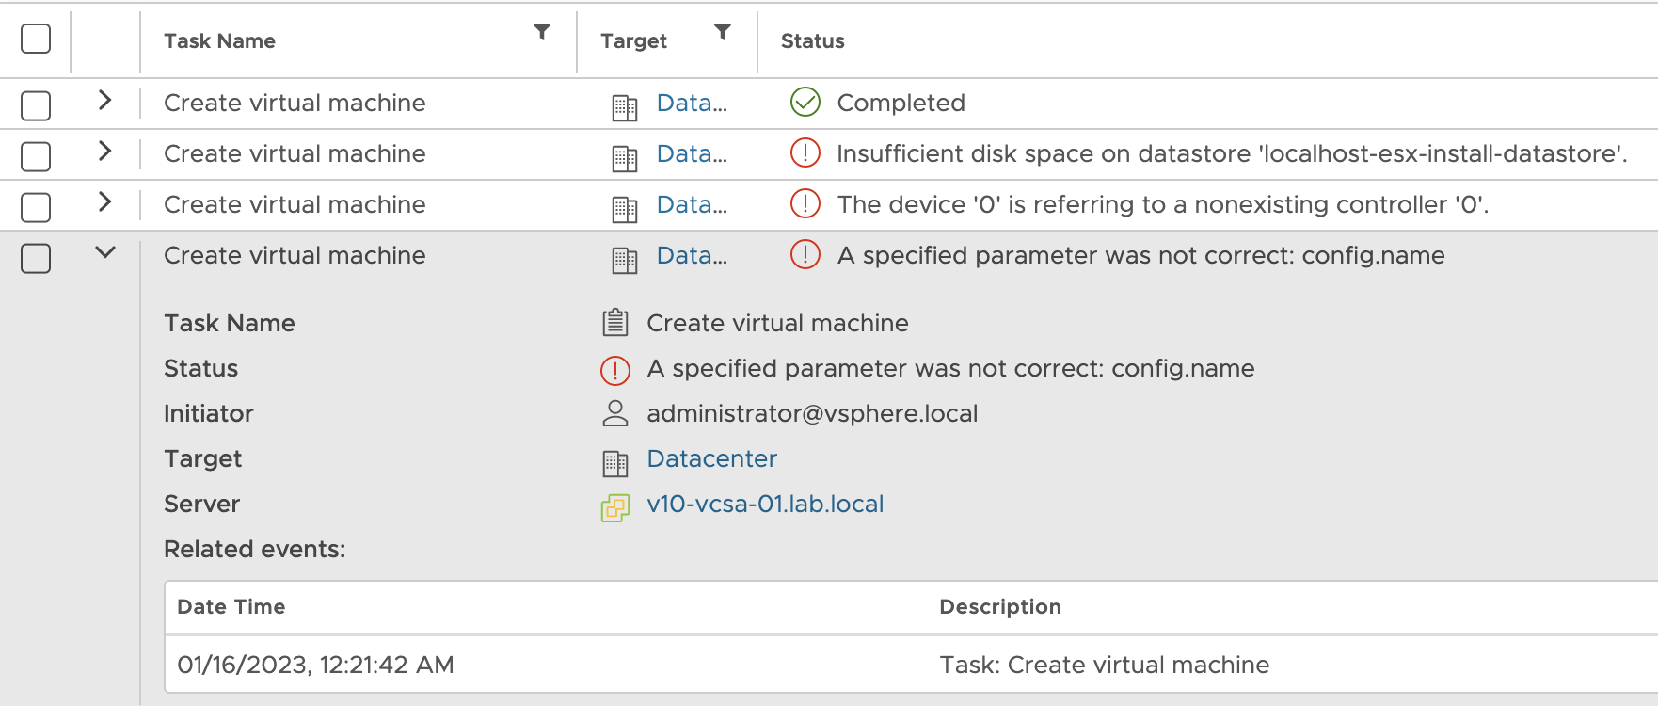The height and width of the screenshot is (706, 1658).
Task: Open the v10-vcsa-01.lab.local server link
Action: 765,505
